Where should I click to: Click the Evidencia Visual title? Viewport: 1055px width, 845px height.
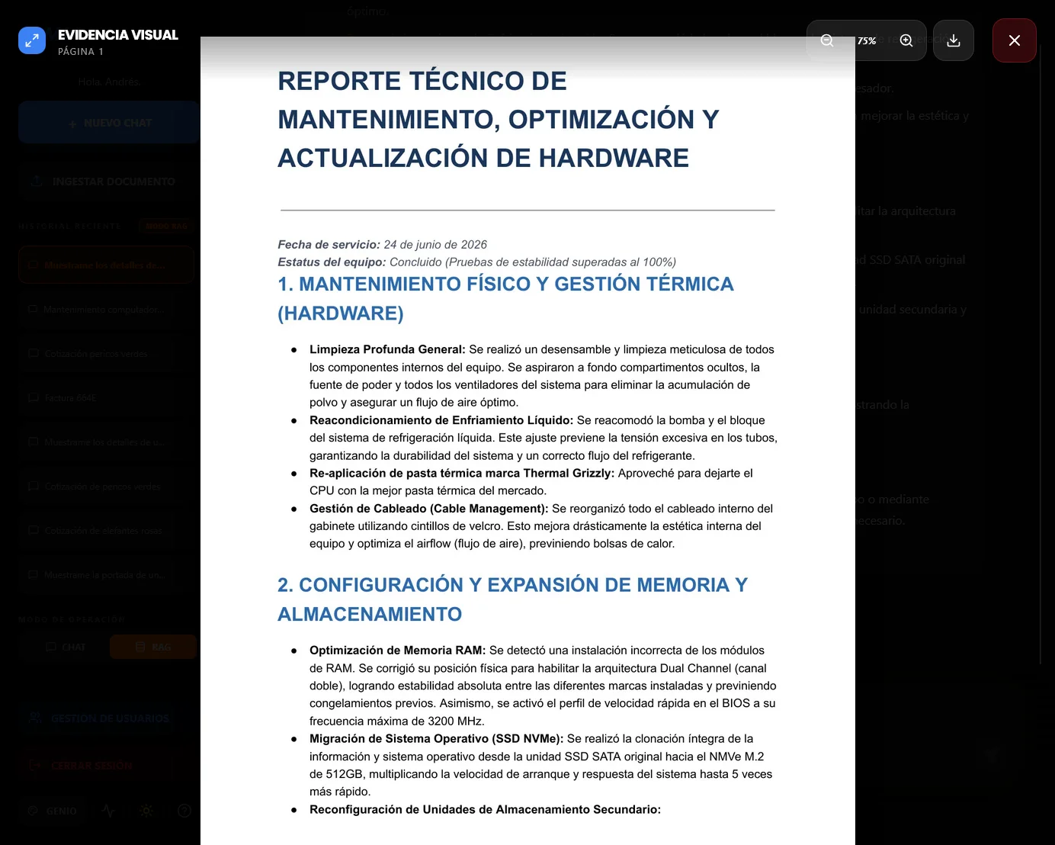coord(118,35)
